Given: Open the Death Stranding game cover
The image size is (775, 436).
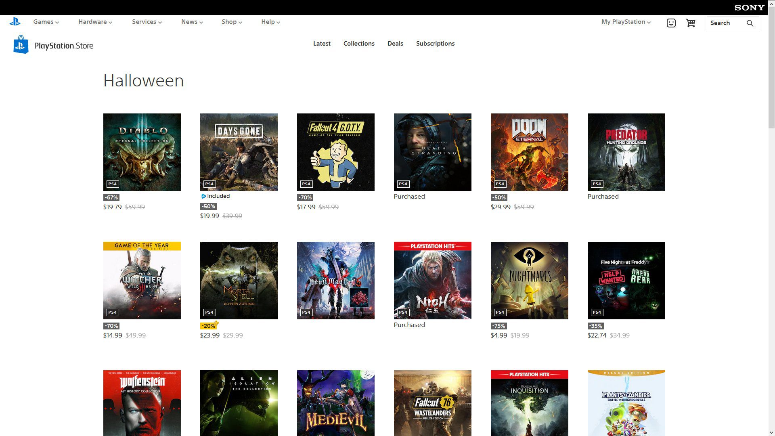Looking at the screenshot, I should (x=433, y=152).
